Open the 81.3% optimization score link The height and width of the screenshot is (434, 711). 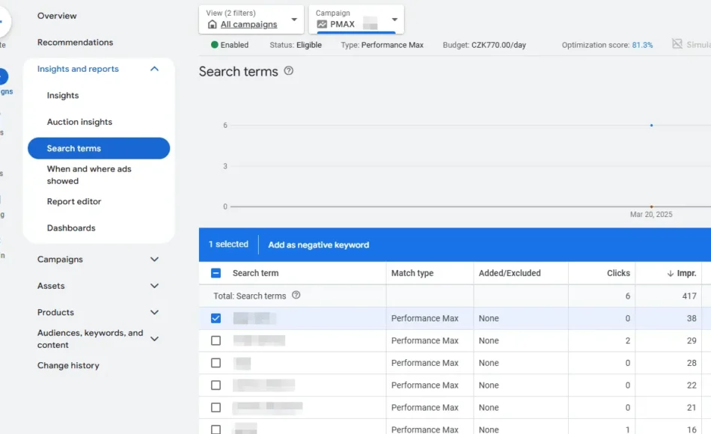click(x=642, y=45)
